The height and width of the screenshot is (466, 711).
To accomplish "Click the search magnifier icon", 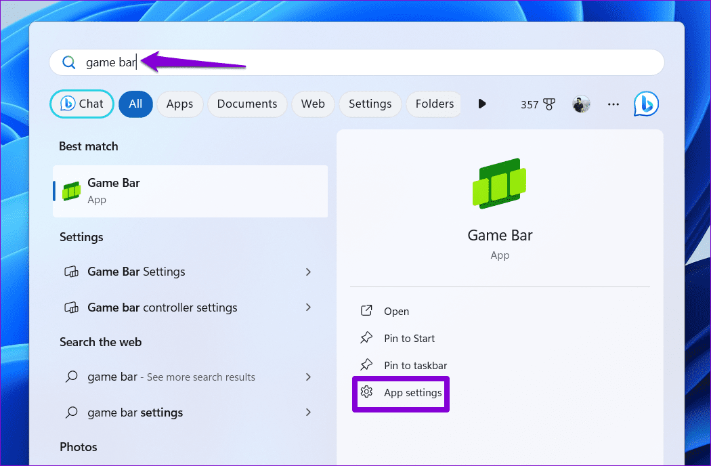I will [68, 62].
